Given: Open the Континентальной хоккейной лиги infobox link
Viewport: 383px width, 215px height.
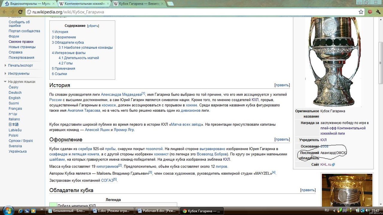Looking at the screenshot, I should (x=343, y=131).
